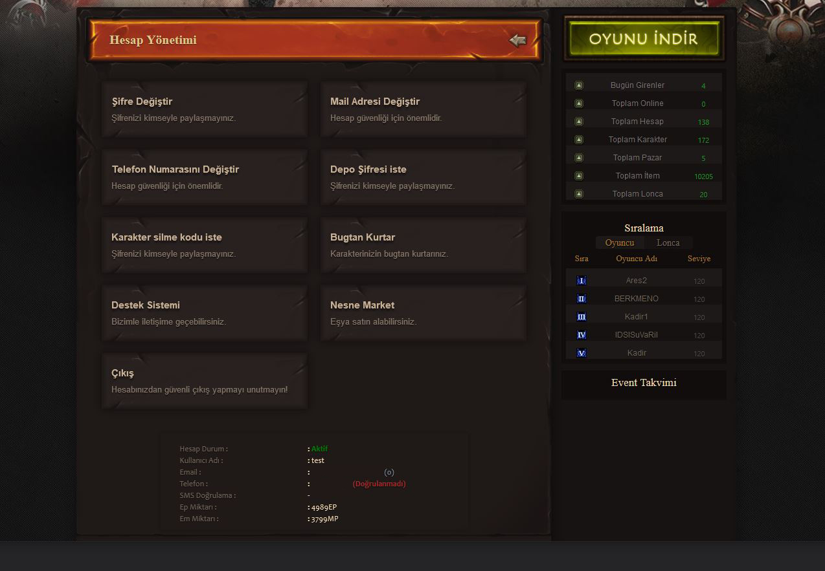The image size is (825, 571).
Task: Open the Şifre Değiştir panel
Action: pyautogui.click(x=205, y=109)
